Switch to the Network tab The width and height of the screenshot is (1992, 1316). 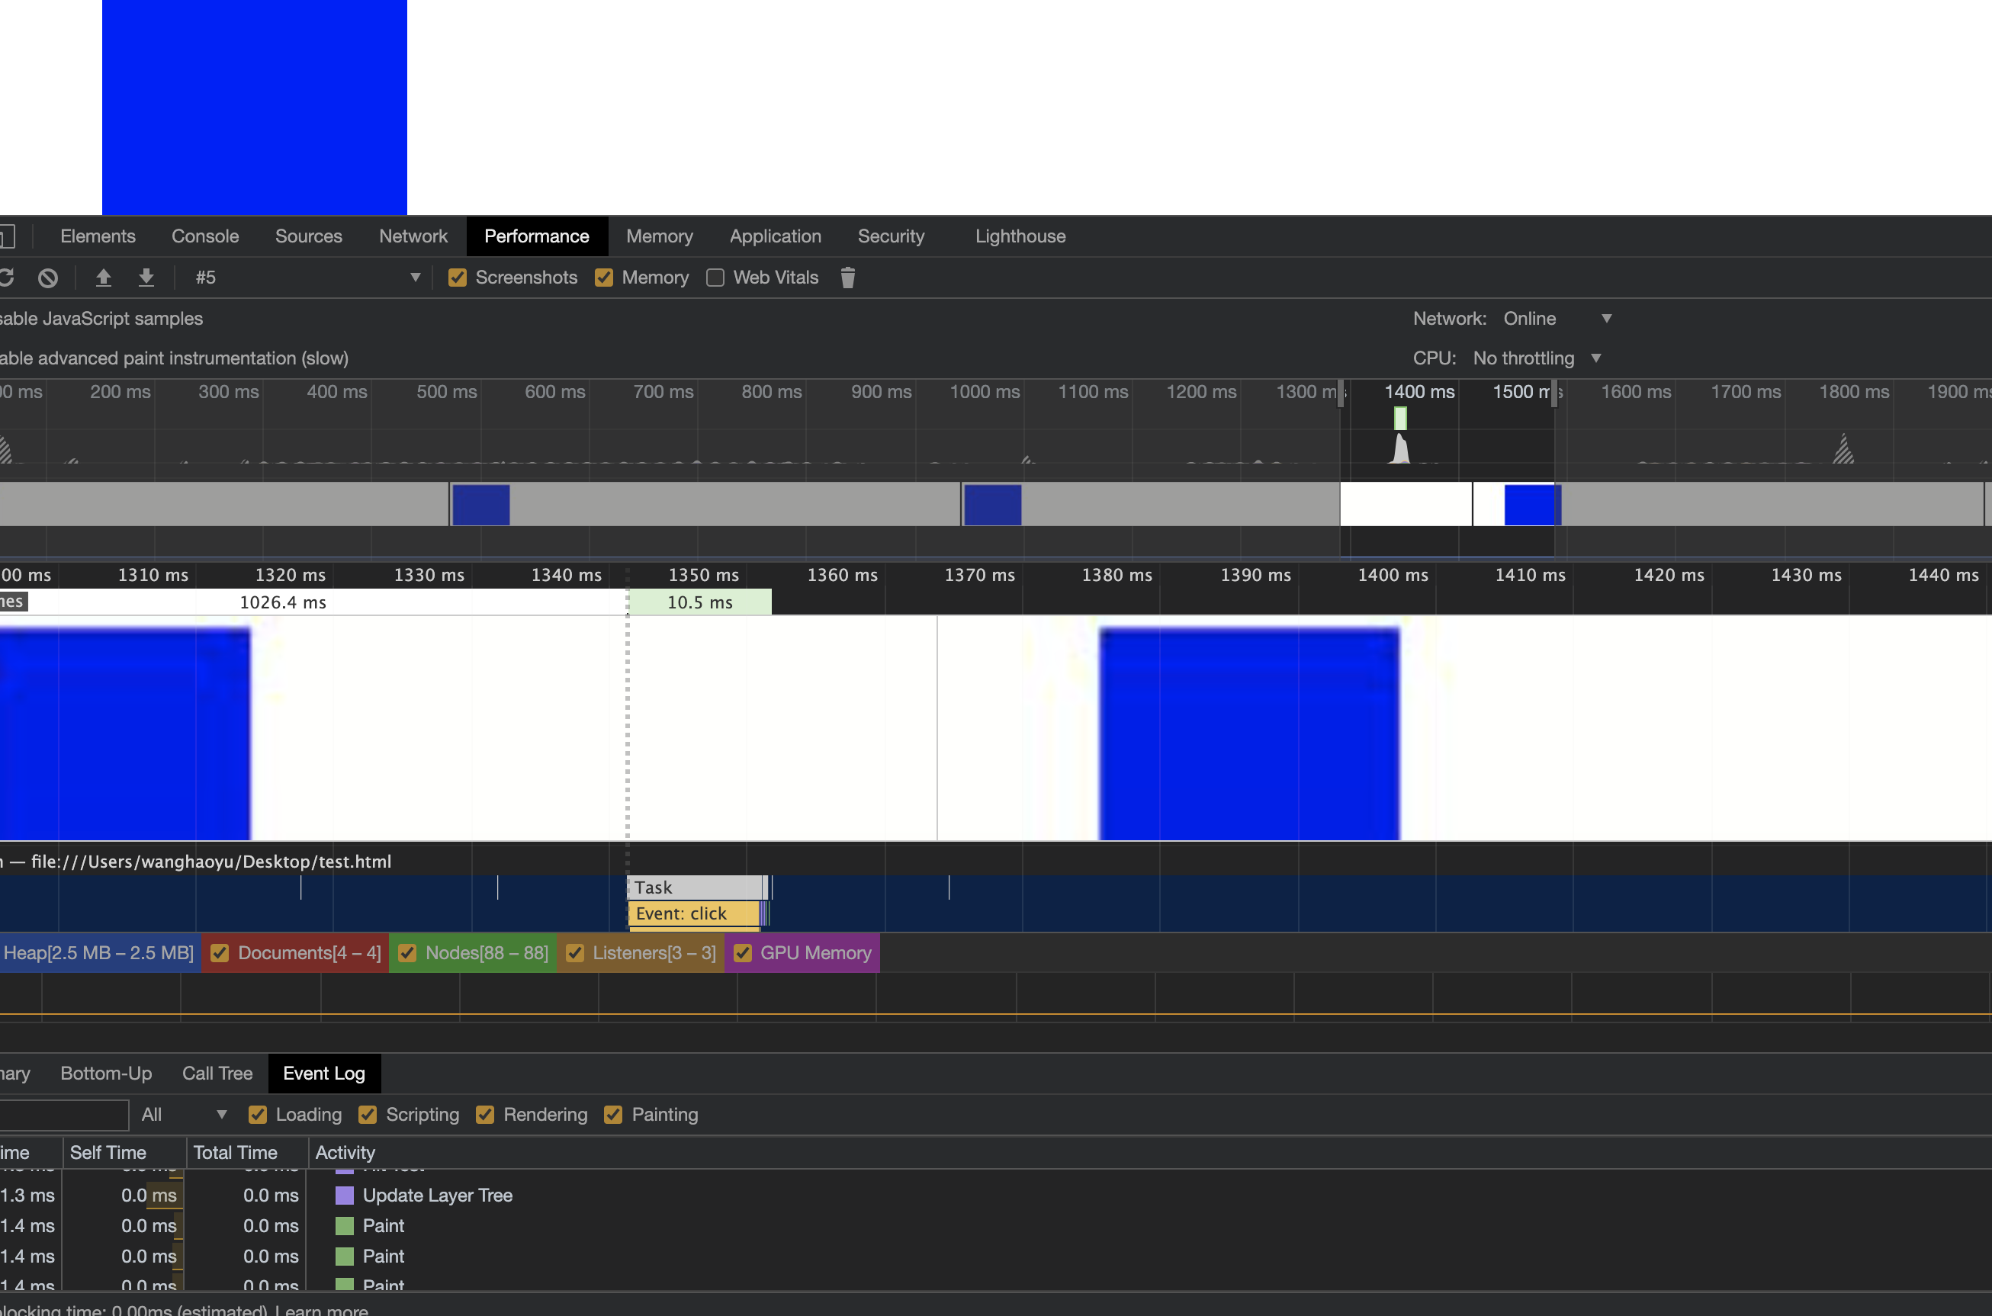coord(413,236)
